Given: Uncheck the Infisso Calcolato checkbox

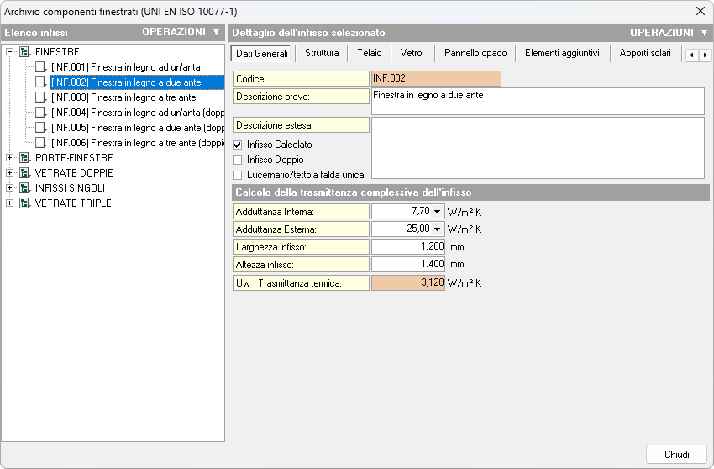Looking at the screenshot, I should pyautogui.click(x=238, y=145).
